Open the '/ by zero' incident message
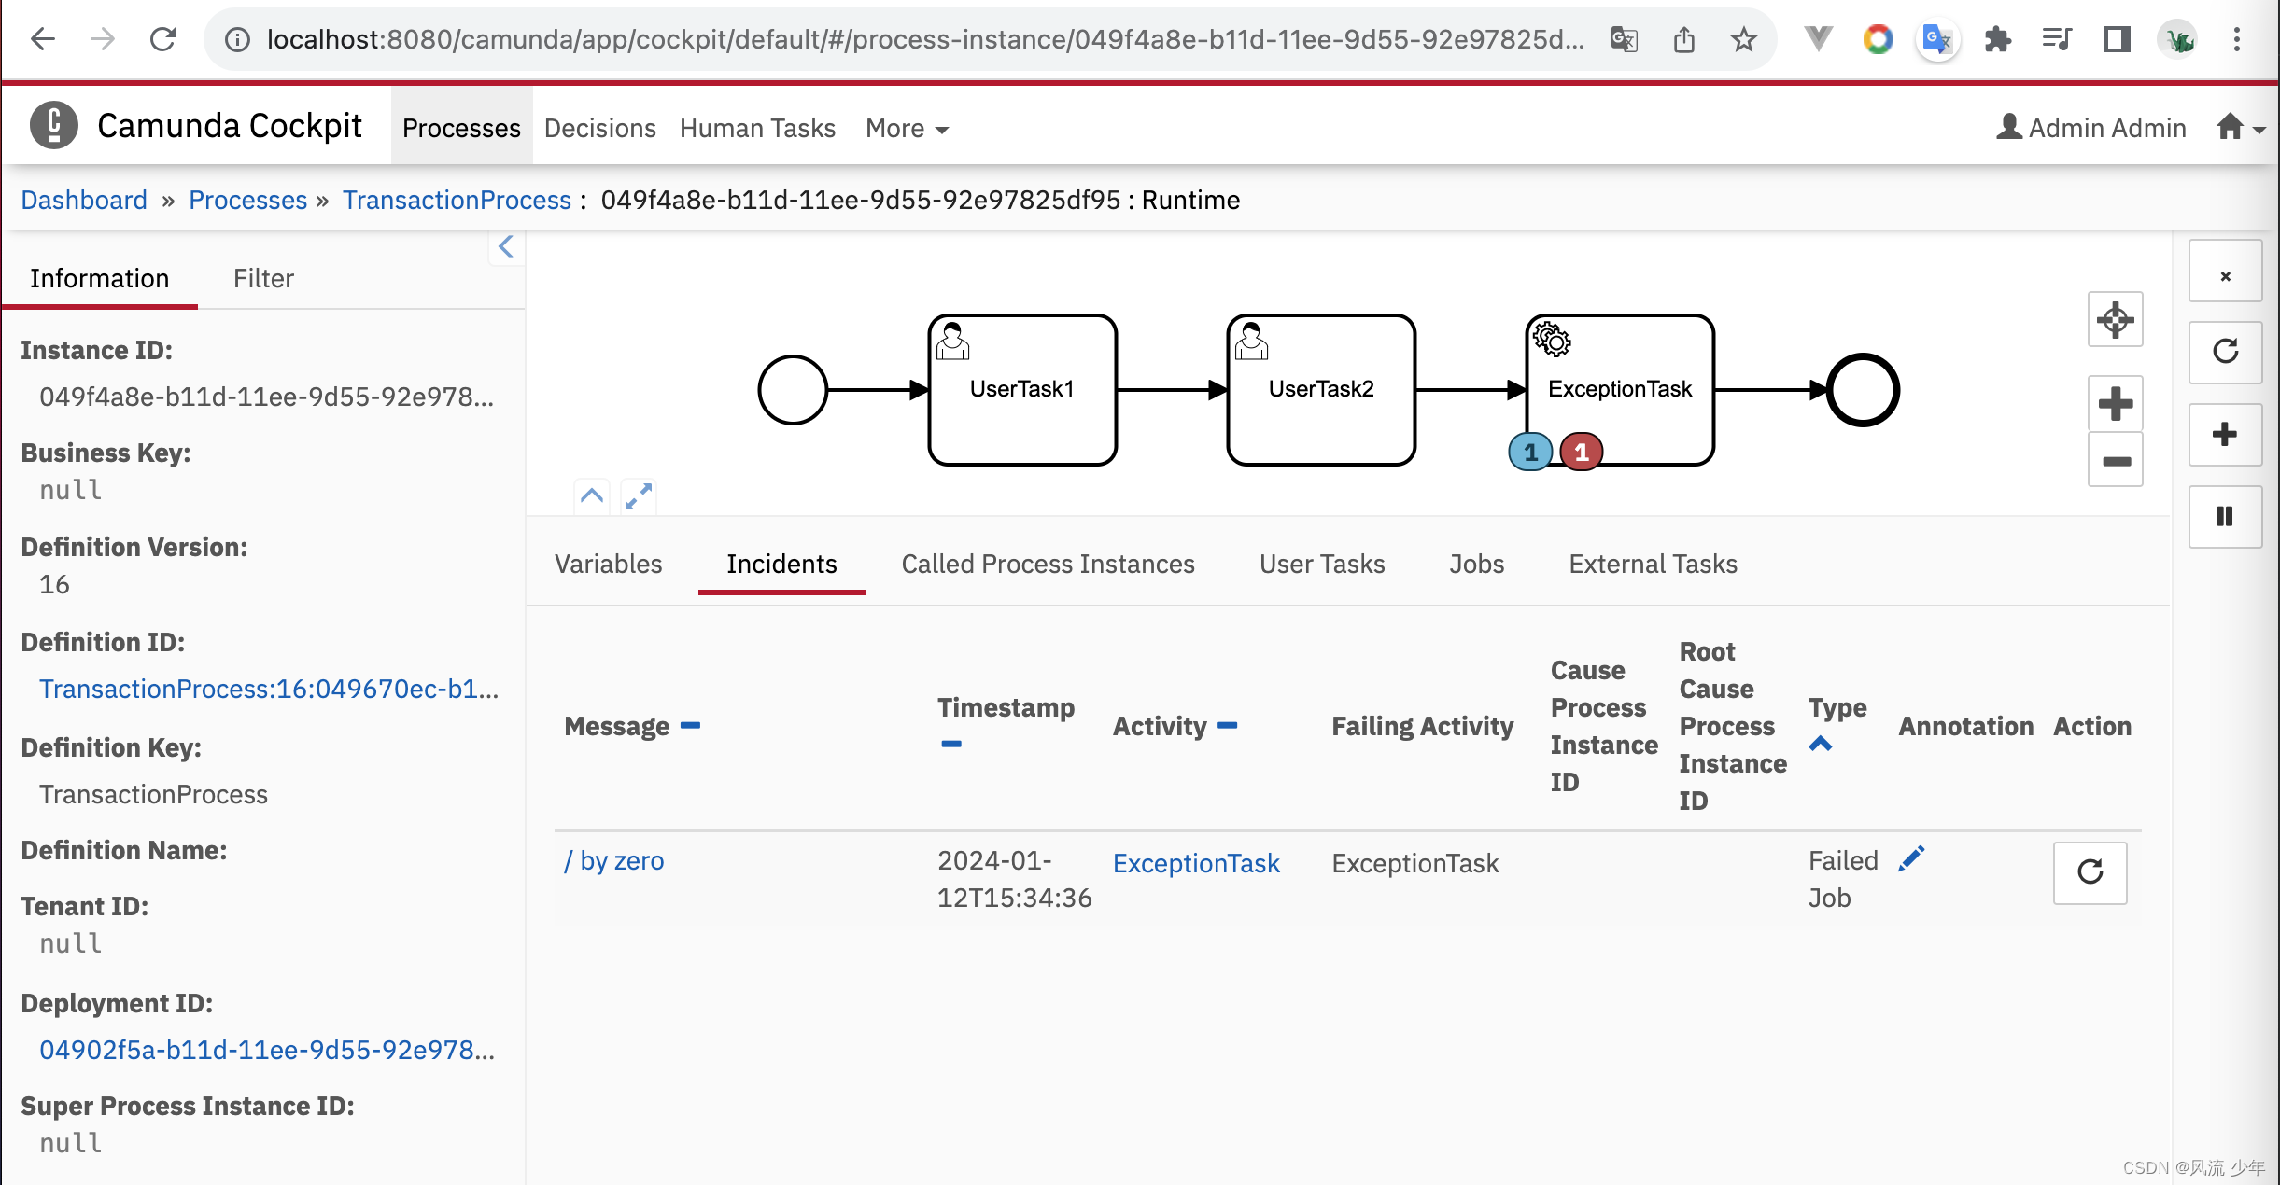 tap(613, 860)
